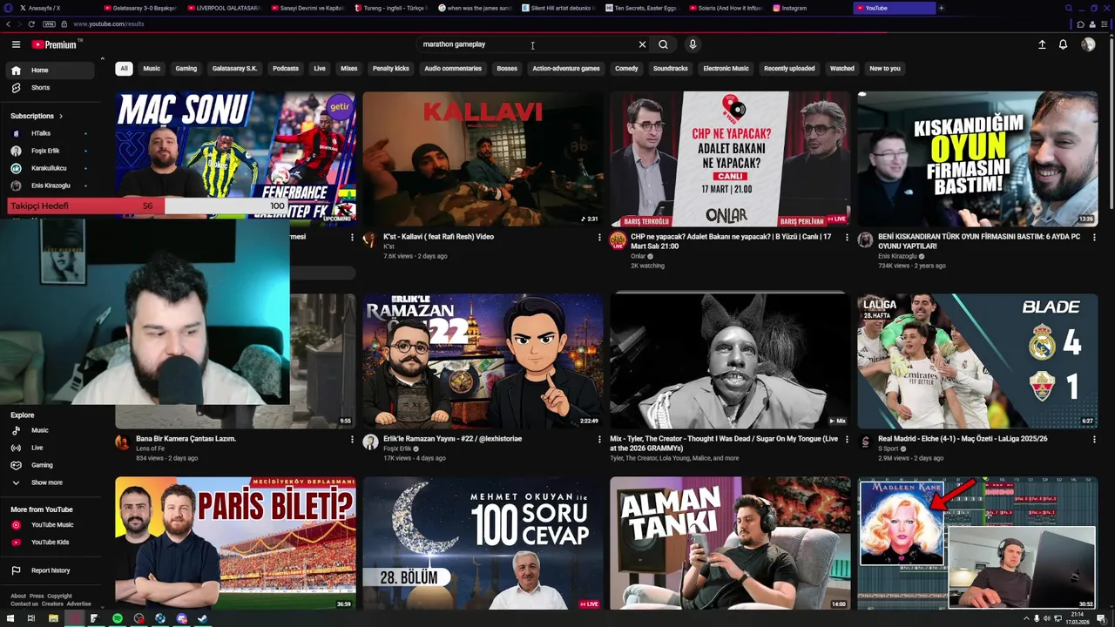Select the New to you chip
The height and width of the screenshot is (627, 1115).
coord(885,69)
